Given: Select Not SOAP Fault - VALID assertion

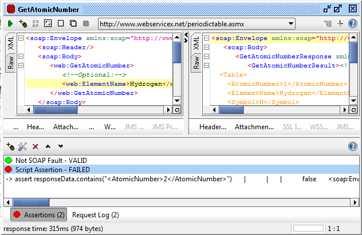Looking at the screenshot, I should 182,160.
